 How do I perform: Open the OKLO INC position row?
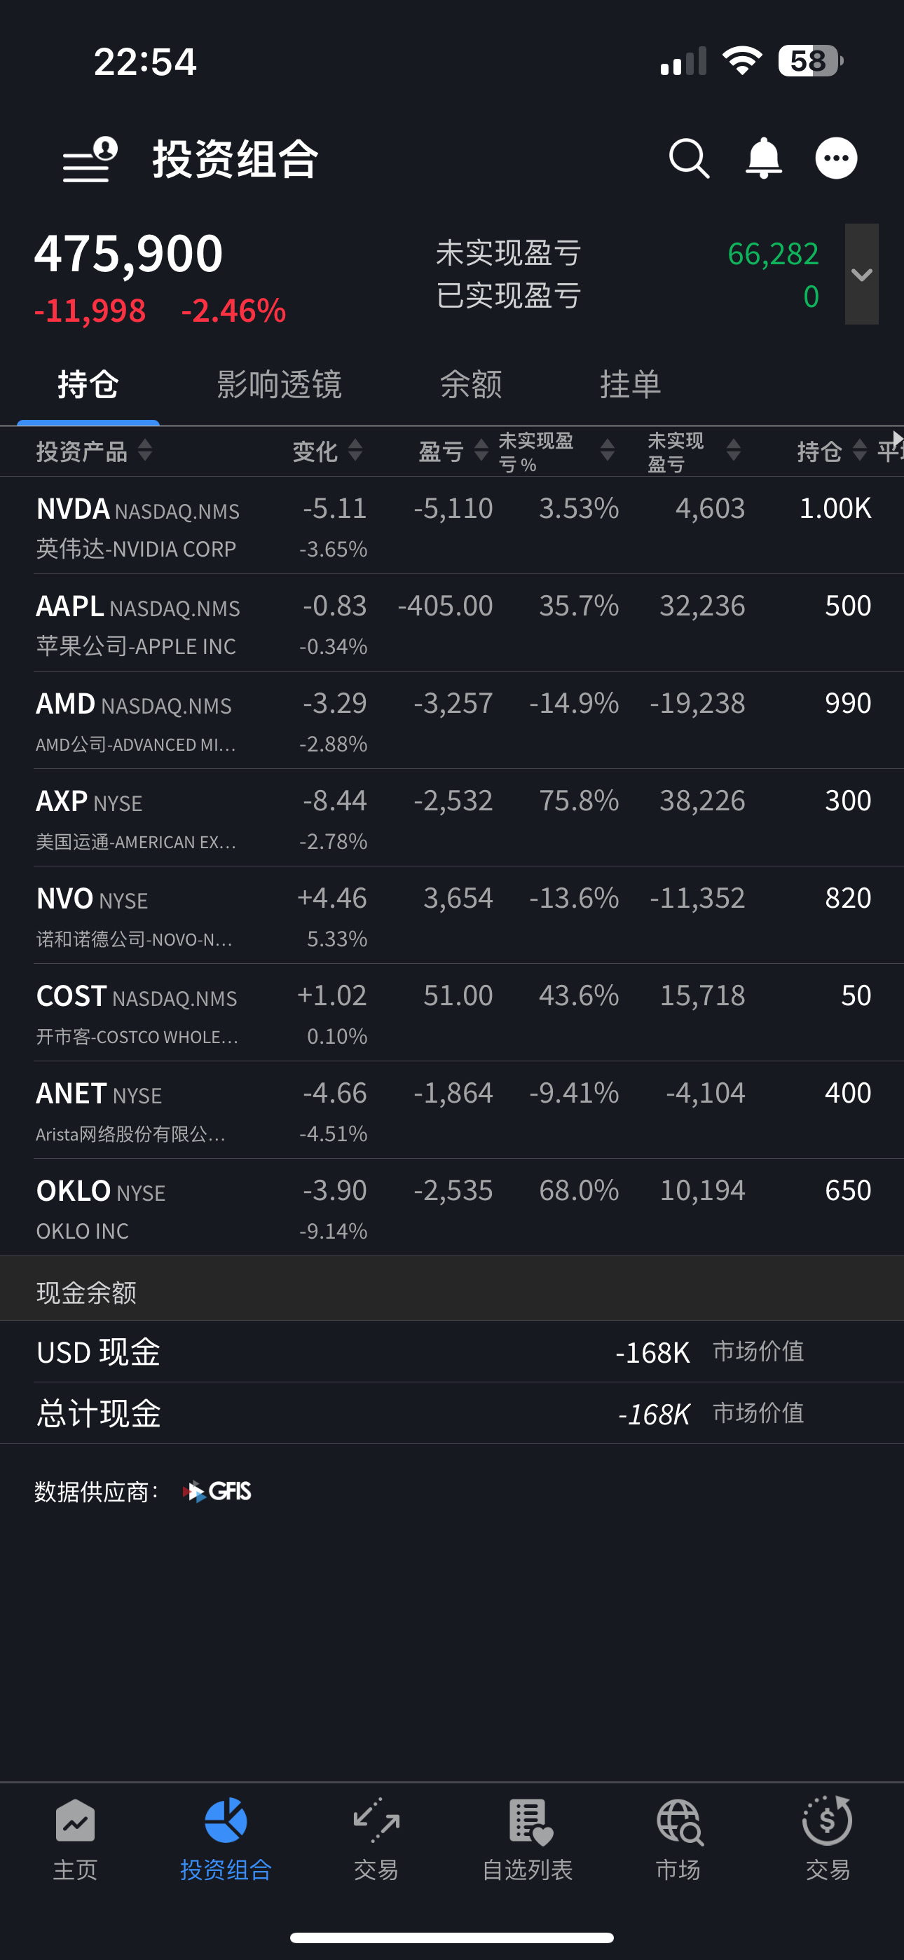[x=452, y=1208]
